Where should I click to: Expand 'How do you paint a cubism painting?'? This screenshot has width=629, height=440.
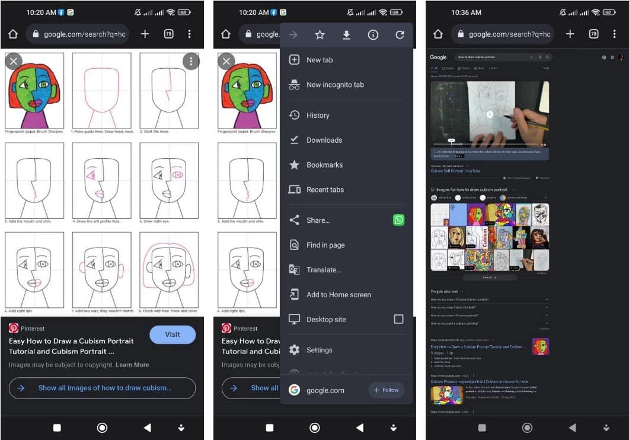coord(490,323)
